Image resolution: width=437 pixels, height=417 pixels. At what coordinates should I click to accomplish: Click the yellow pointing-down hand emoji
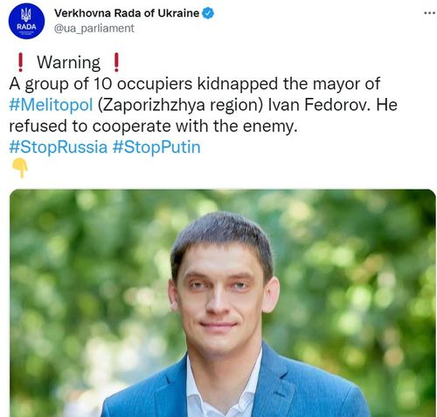(x=20, y=168)
